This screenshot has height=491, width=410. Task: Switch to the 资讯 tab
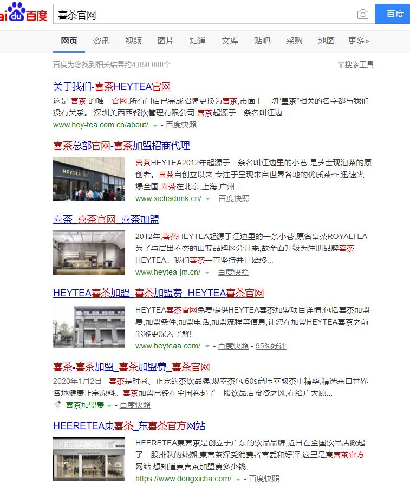click(101, 41)
